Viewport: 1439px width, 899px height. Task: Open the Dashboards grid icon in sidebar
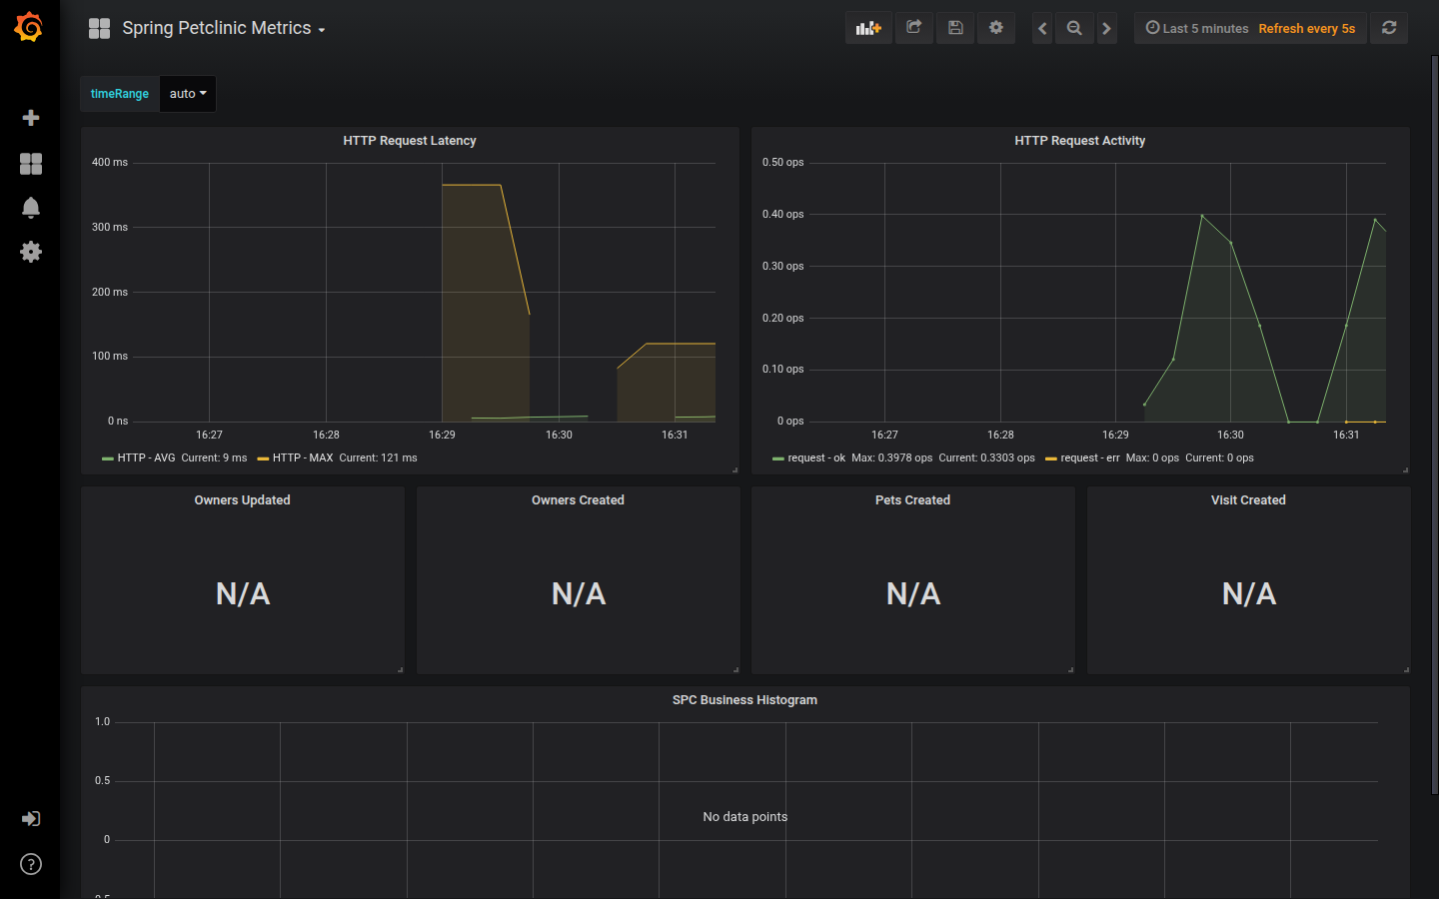click(31, 164)
